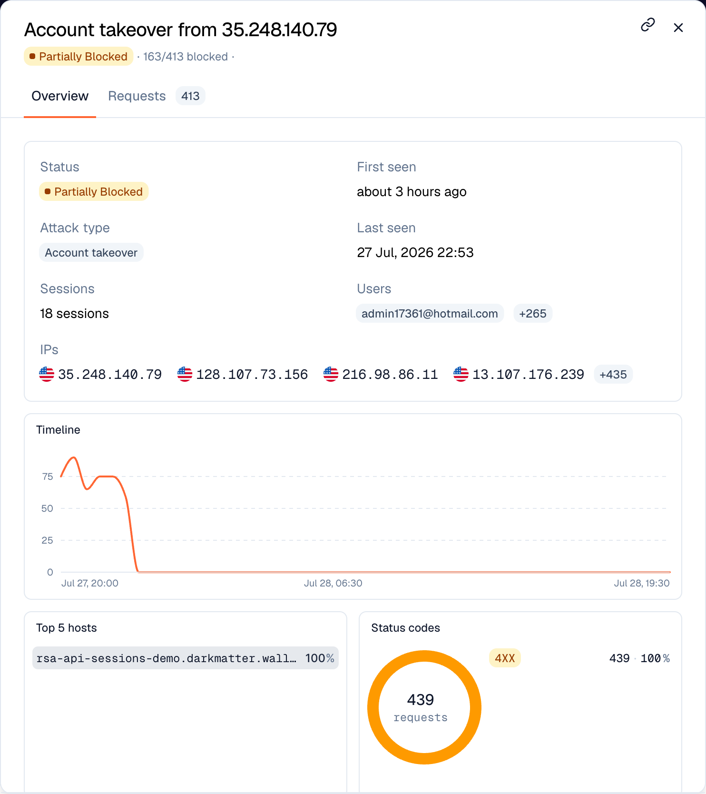Click US flag beside 13.107.176.239

[x=461, y=374]
